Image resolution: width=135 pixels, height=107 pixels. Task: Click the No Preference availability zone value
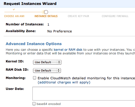coord(59,31)
